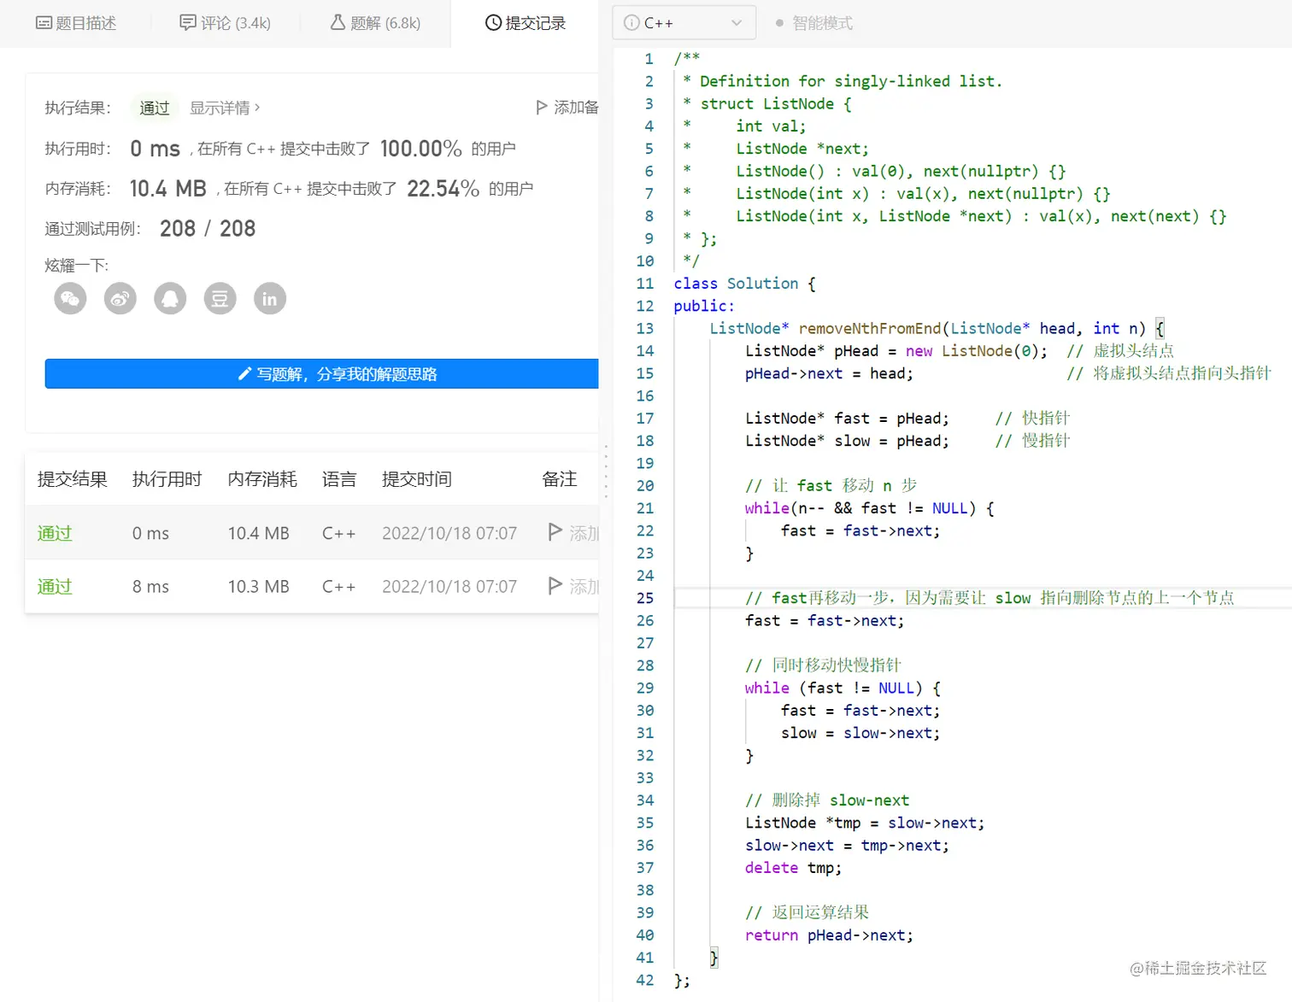Click the 提交时间 column header
1292x1002 pixels.
point(417,479)
